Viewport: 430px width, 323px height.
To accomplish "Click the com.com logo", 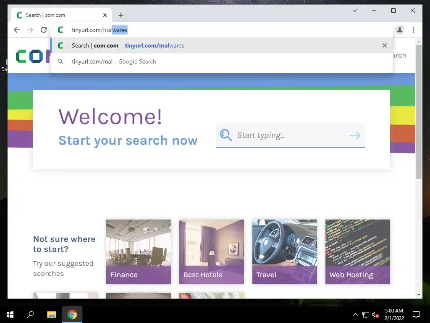I will tap(33, 56).
